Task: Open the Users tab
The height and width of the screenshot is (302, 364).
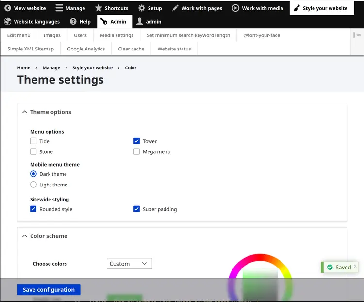Action: 80,35
